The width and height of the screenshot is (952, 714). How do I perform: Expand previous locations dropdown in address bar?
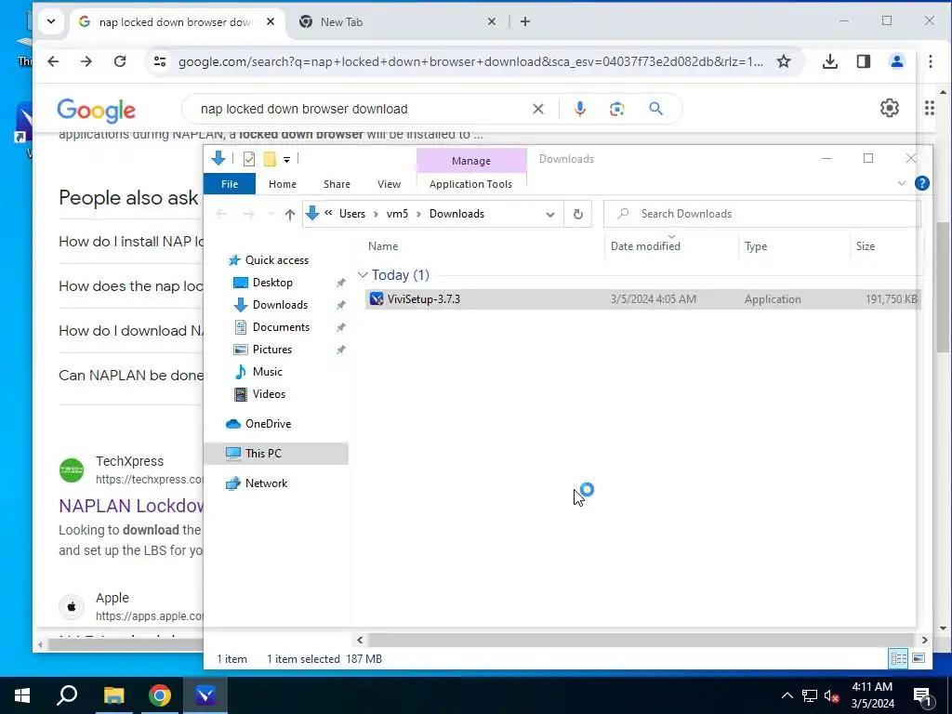point(550,214)
